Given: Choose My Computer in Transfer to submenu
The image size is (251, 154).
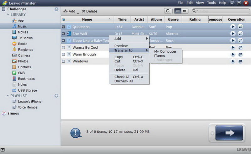Looking at the screenshot, I should click(165, 51).
